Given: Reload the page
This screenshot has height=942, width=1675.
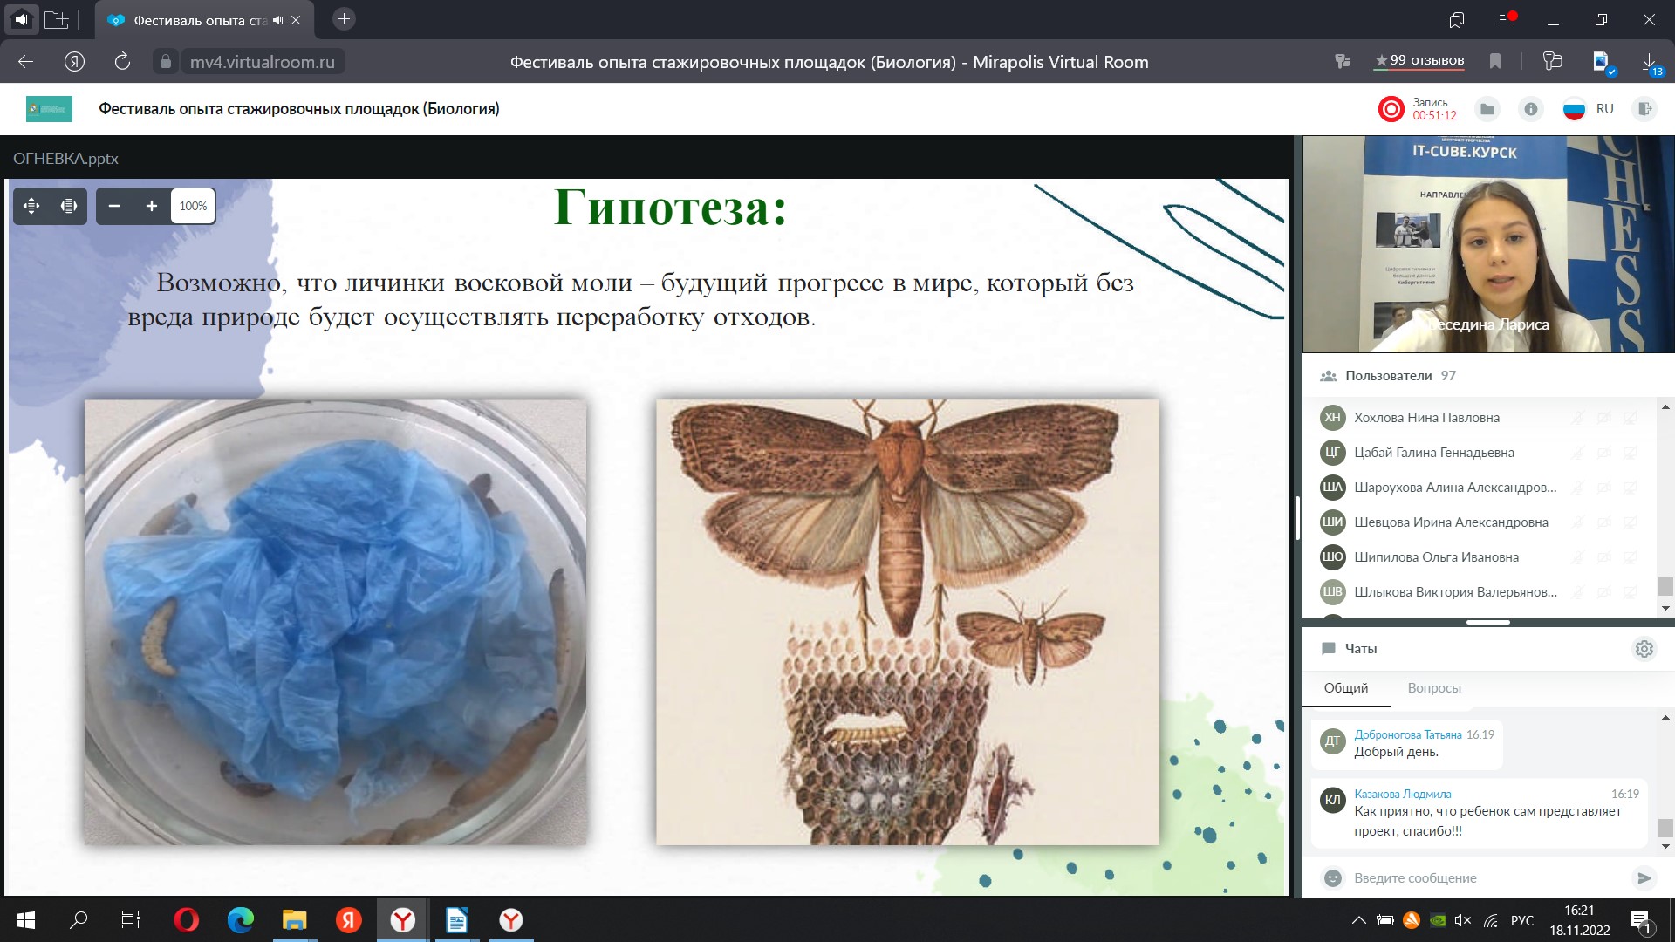Looking at the screenshot, I should point(122,62).
